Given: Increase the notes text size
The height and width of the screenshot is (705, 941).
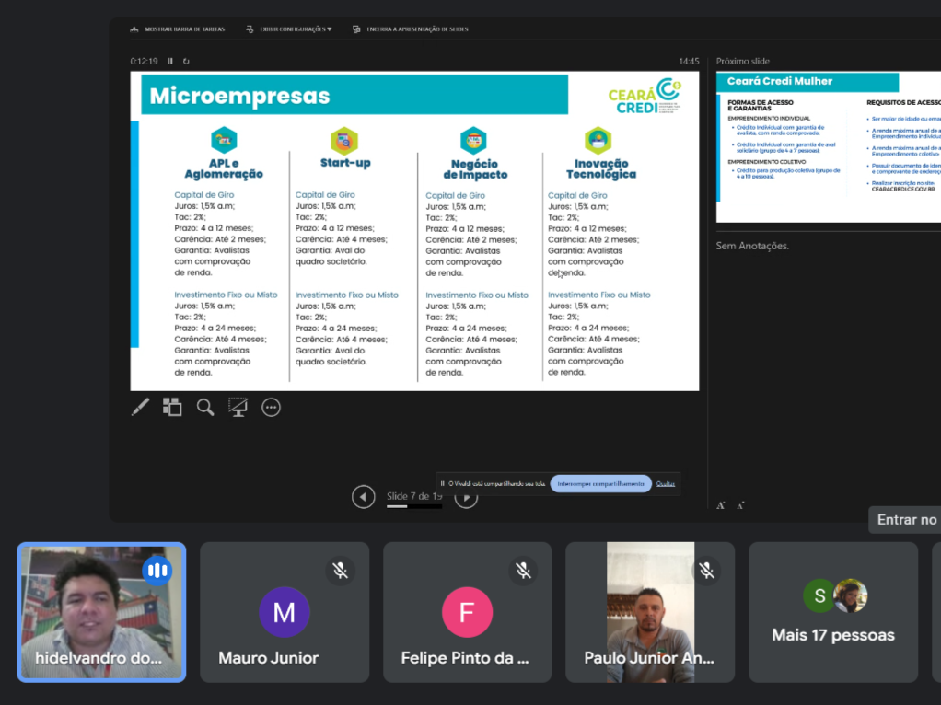Looking at the screenshot, I should coord(721,506).
